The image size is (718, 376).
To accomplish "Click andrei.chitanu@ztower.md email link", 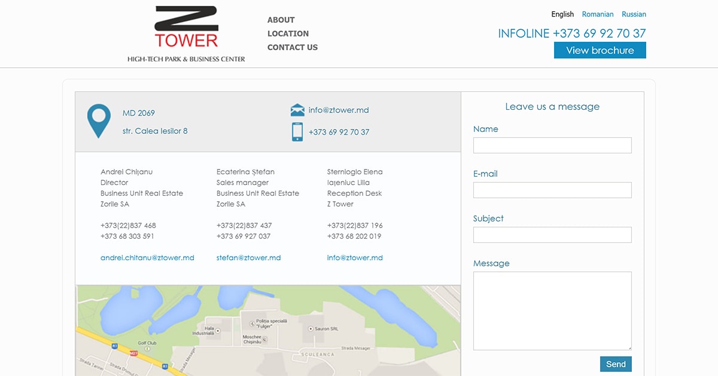I will point(147,258).
